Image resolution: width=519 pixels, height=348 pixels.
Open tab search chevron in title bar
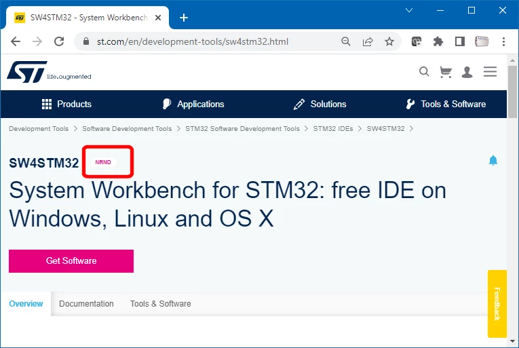(x=409, y=10)
